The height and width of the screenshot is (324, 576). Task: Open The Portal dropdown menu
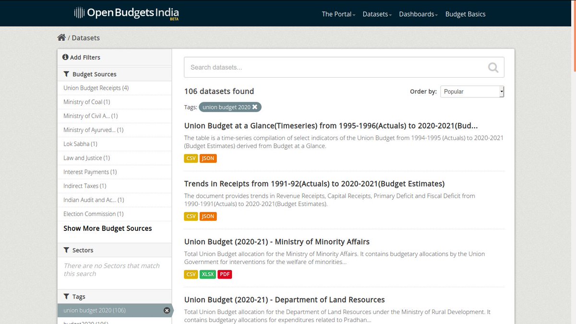click(x=338, y=14)
